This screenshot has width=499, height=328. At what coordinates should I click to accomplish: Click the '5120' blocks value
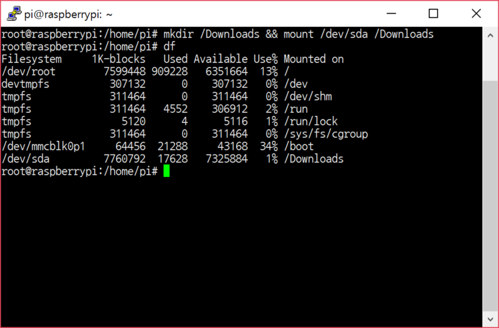pos(134,121)
